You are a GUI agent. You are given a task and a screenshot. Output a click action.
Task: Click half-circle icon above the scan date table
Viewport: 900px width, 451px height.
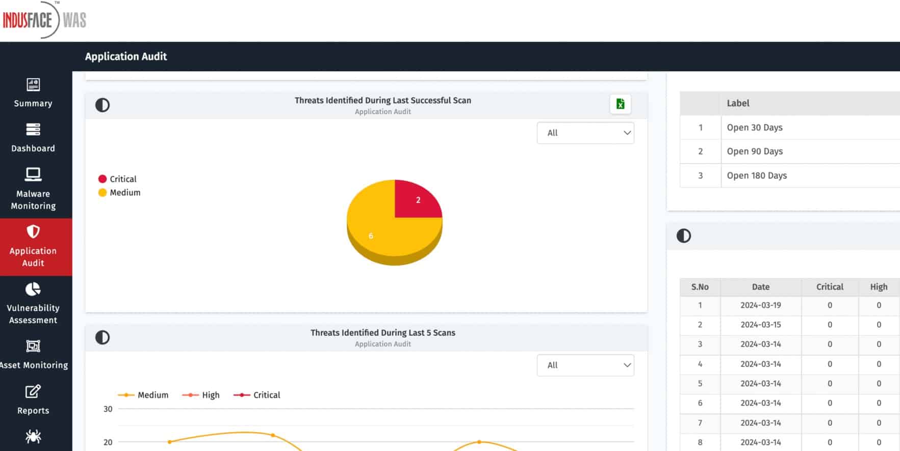click(x=684, y=235)
